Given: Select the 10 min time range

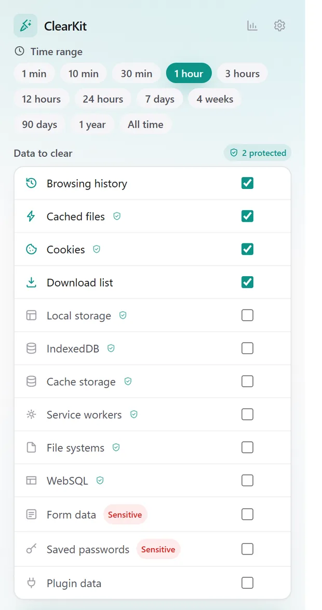Looking at the screenshot, I should pyautogui.click(x=83, y=74).
